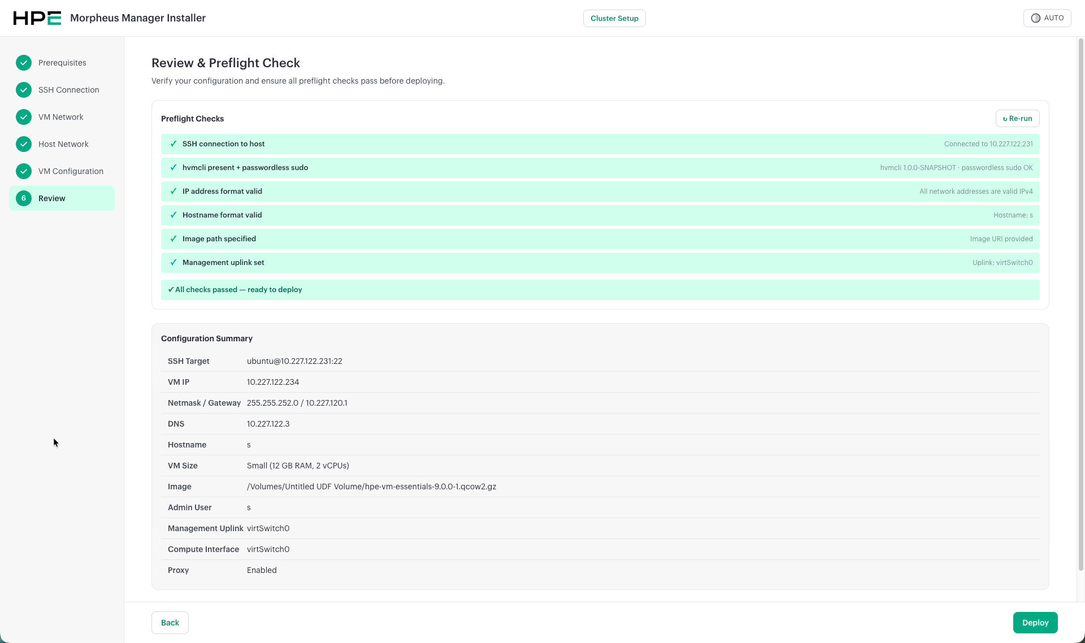
Task: Click the Deploy button
Action: [1035, 623]
